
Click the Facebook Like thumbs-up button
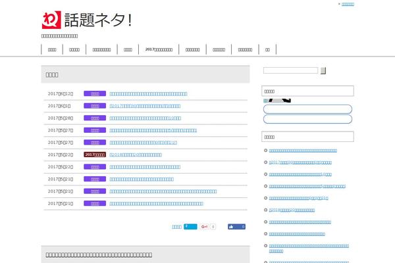coord(236,226)
